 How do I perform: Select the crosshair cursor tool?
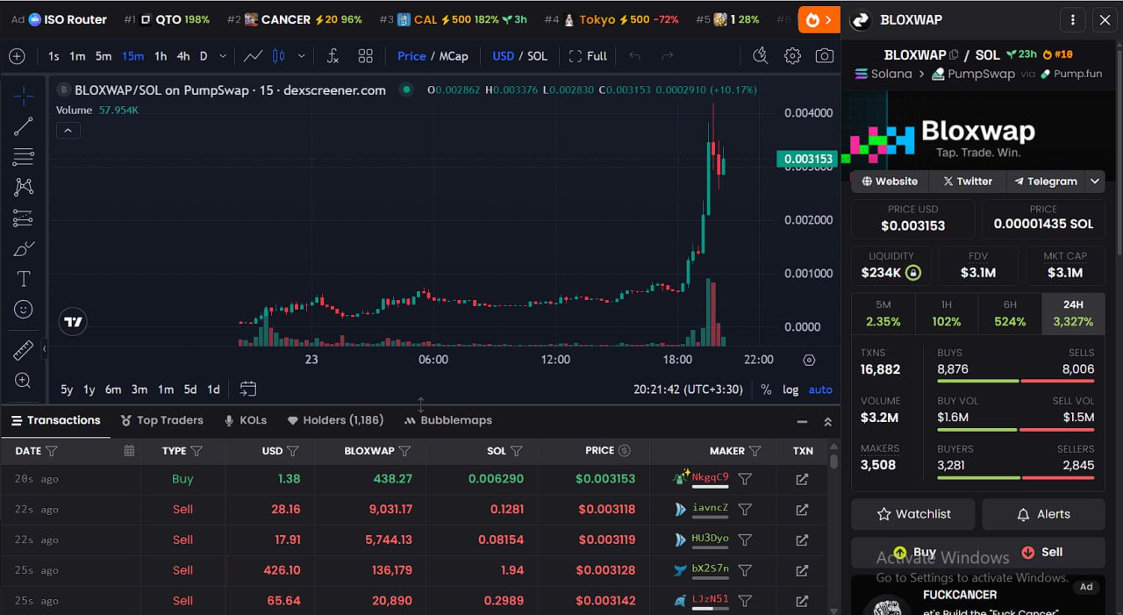click(x=24, y=97)
